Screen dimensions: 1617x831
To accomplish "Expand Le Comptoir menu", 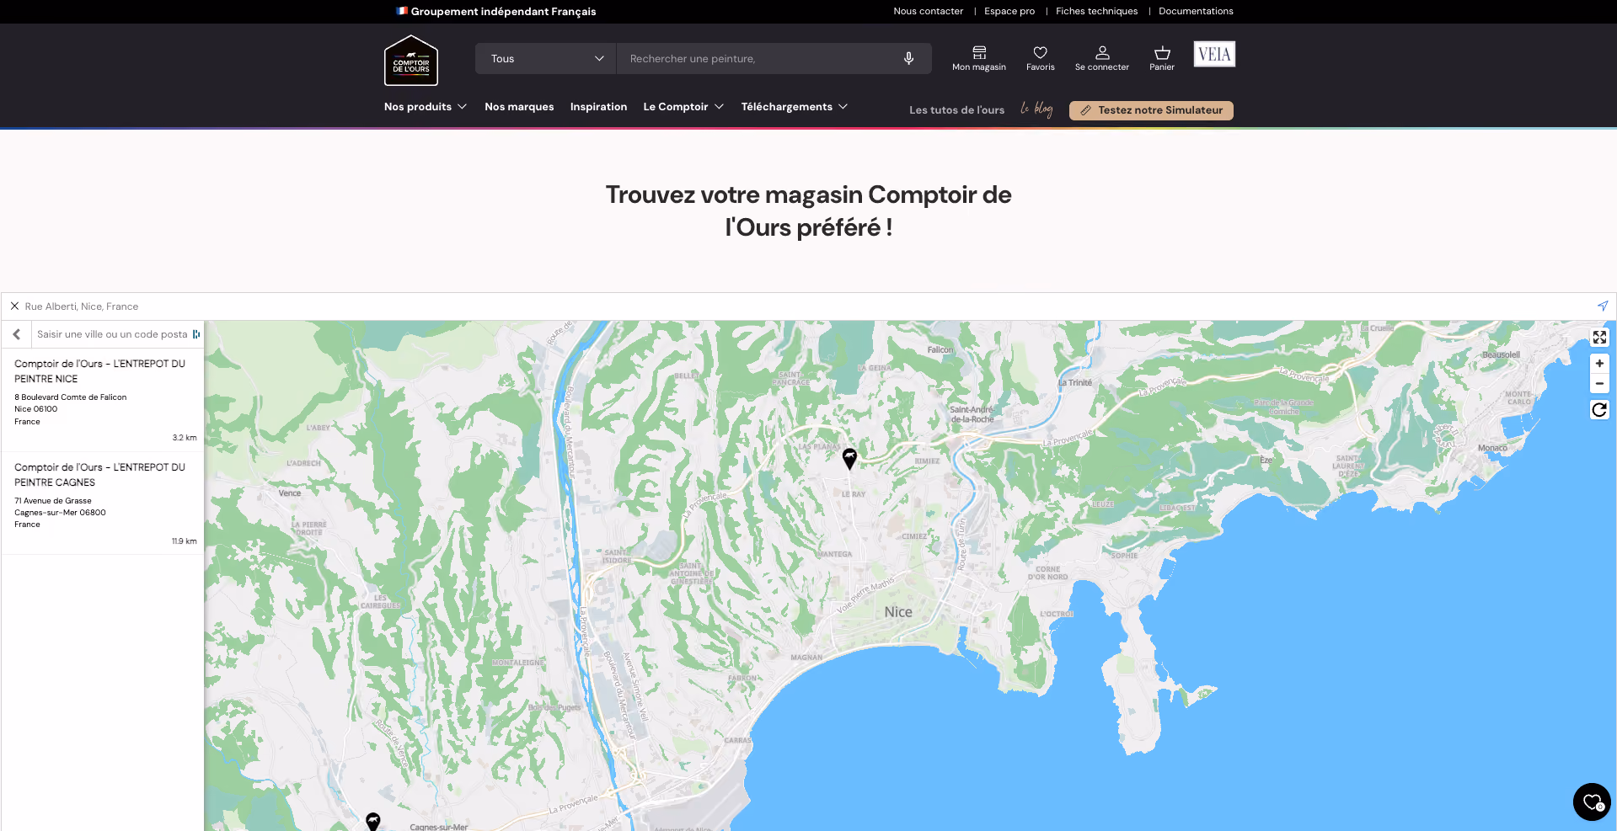I will point(683,107).
